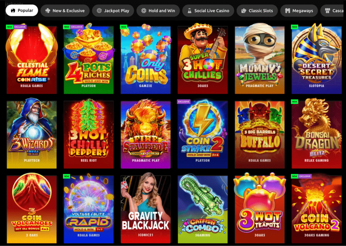346x246 pixels.
Task: Click the Jackpot Play spiral icon
Action: 99,10
